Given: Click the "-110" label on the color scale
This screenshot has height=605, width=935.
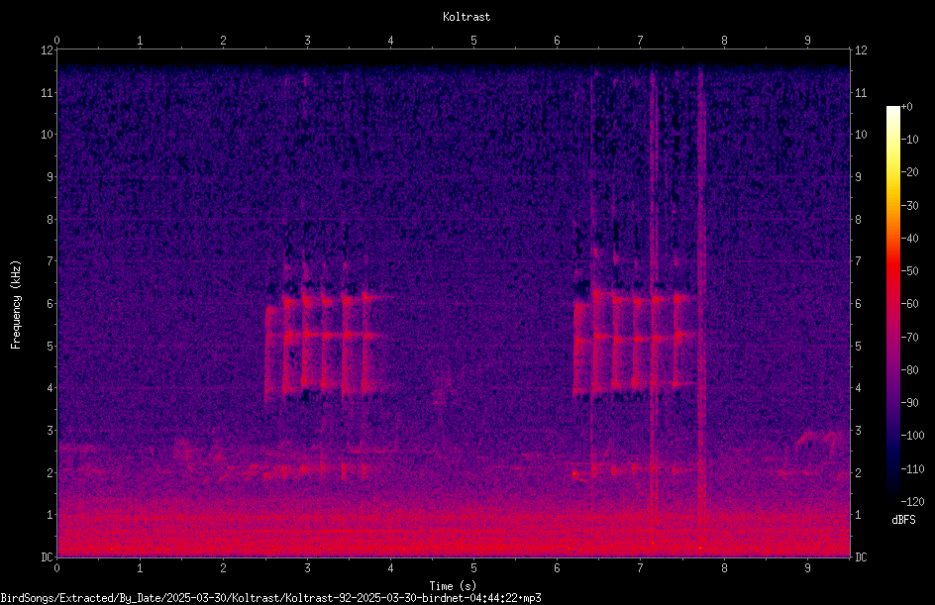Looking at the screenshot, I should 912,469.
